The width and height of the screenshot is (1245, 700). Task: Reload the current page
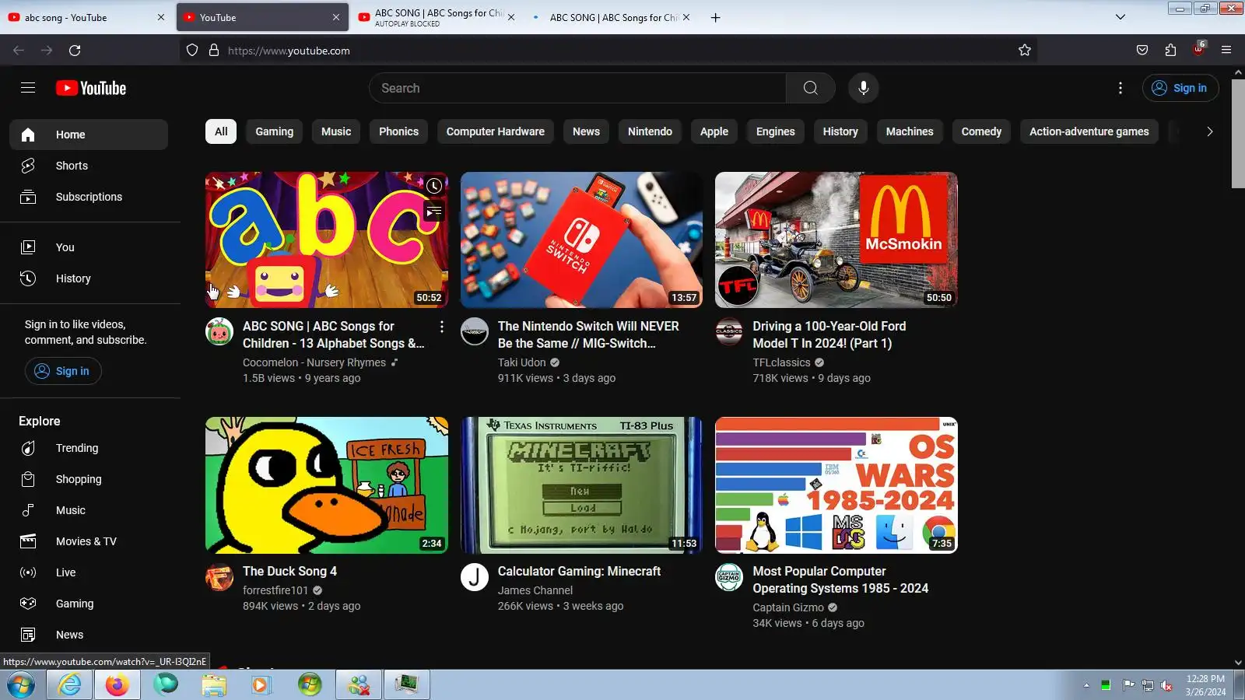coord(75,51)
